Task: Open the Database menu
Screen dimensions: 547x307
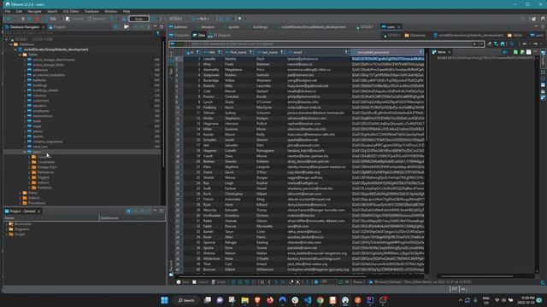Action: click(91, 11)
